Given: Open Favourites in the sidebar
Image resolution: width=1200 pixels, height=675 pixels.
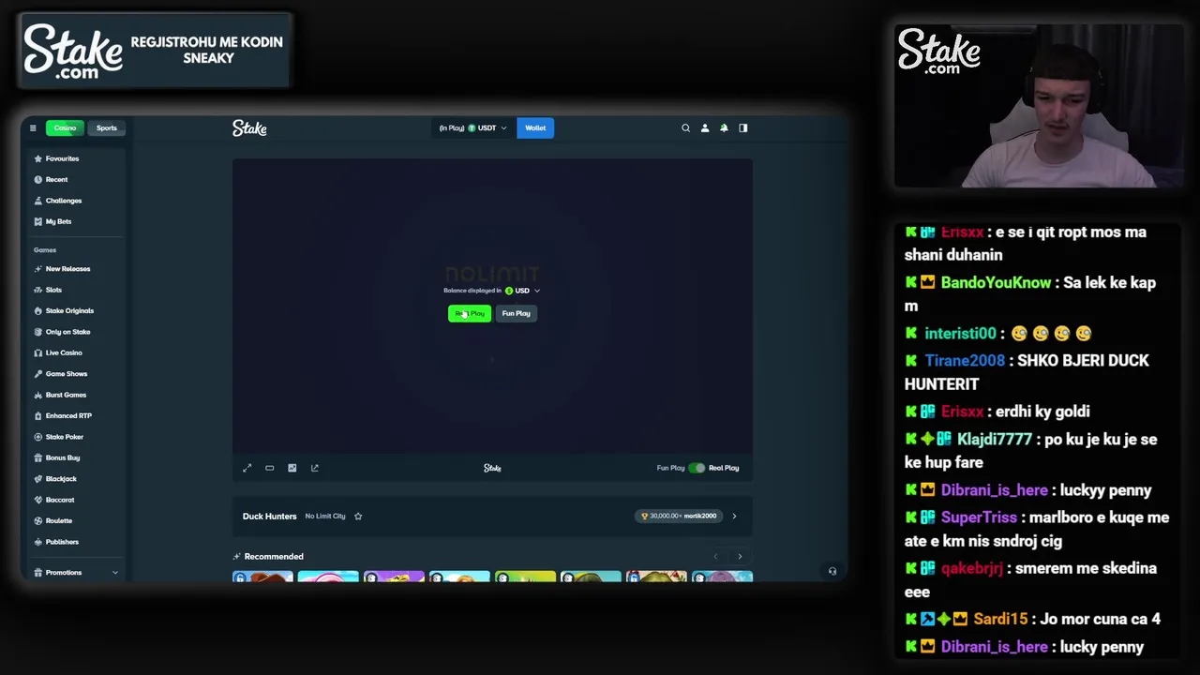Looking at the screenshot, I should (62, 158).
